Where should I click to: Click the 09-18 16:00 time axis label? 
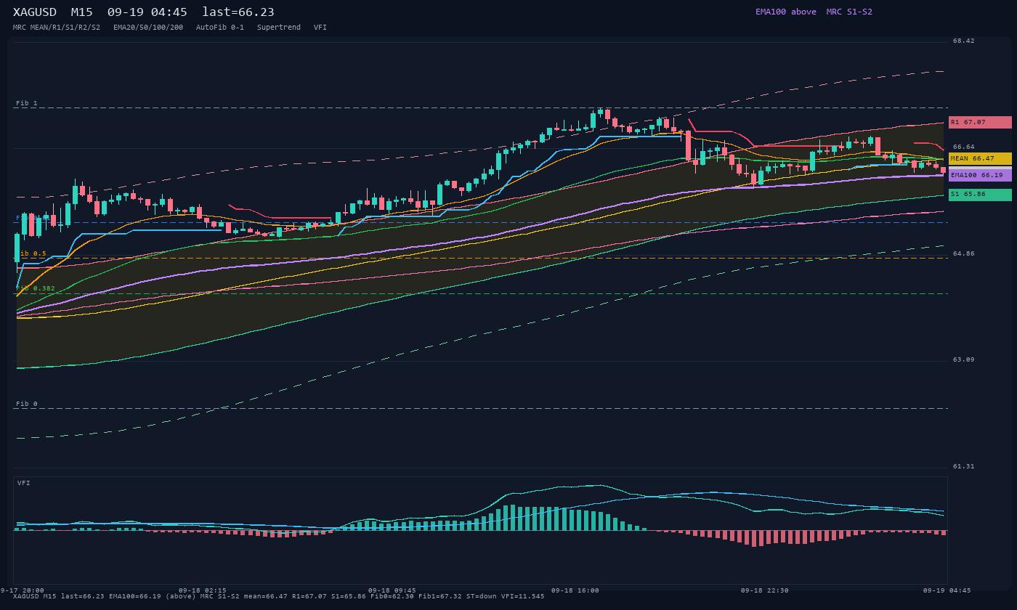575,590
